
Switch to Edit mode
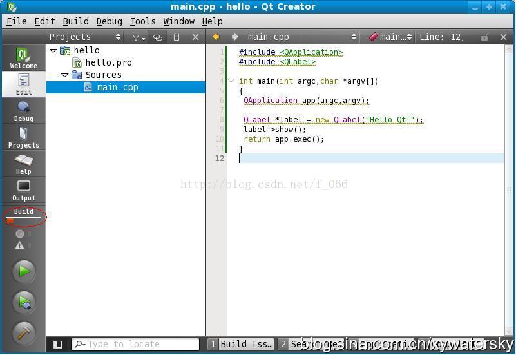23,84
